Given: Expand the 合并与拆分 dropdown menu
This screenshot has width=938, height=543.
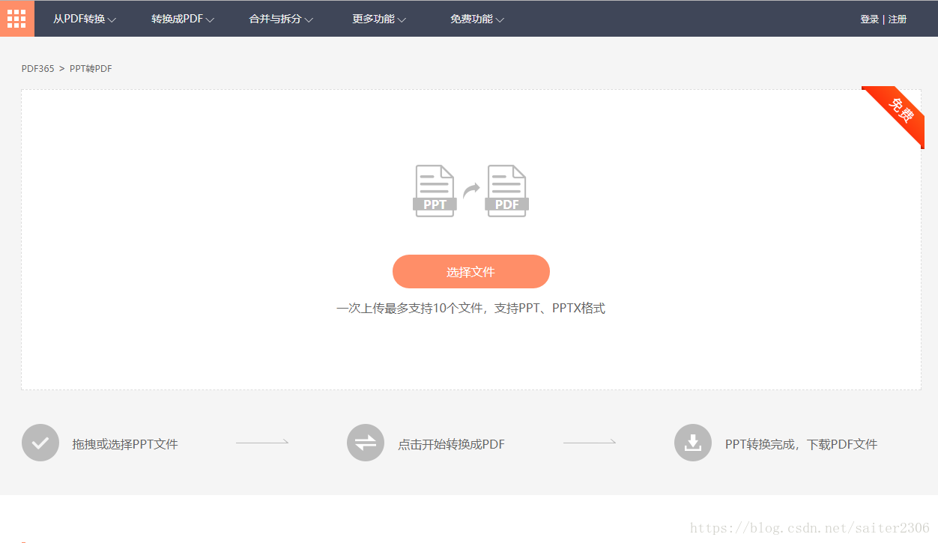Looking at the screenshot, I should (281, 19).
